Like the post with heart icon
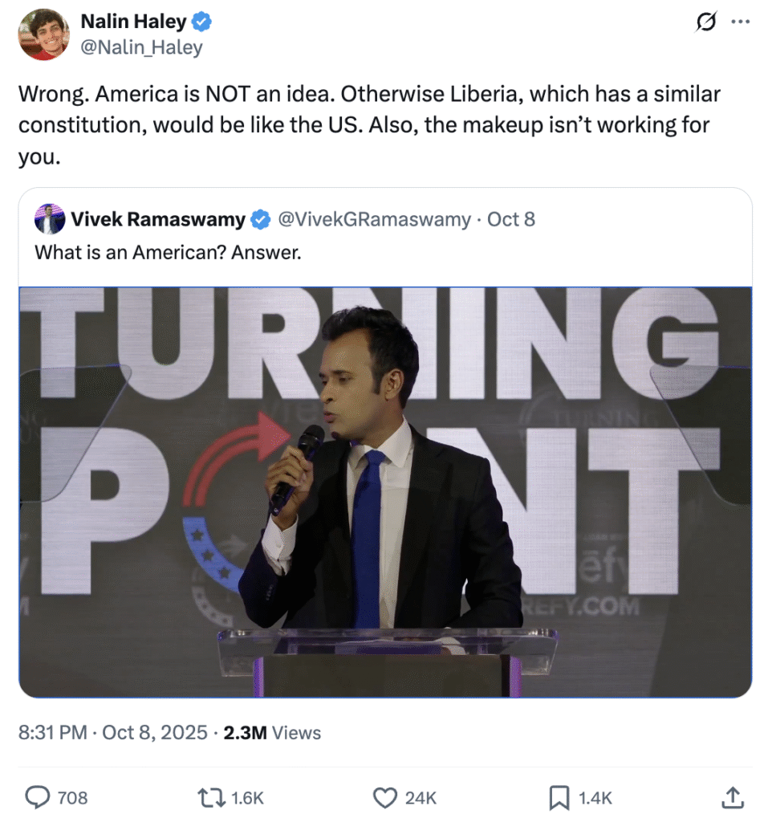The image size is (768, 822). [386, 797]
